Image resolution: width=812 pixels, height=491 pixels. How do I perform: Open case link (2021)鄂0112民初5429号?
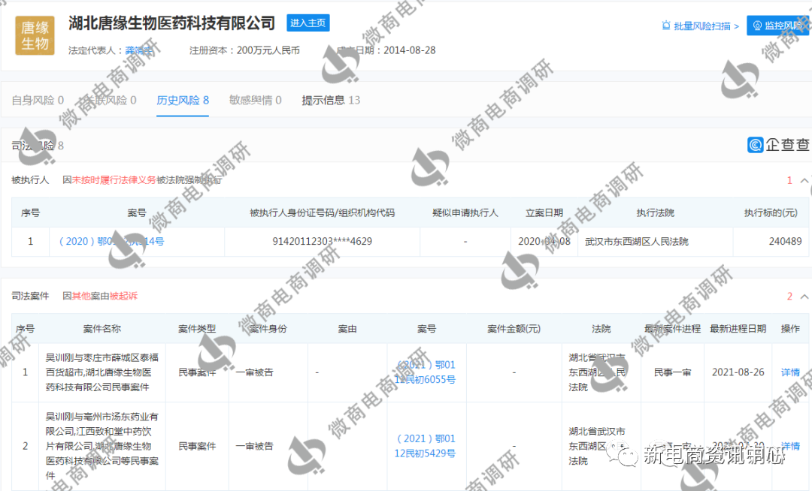[425, 446]
